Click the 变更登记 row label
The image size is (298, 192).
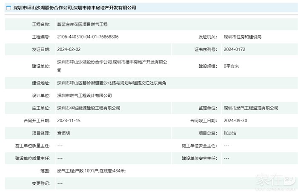[x=42, y=183]
